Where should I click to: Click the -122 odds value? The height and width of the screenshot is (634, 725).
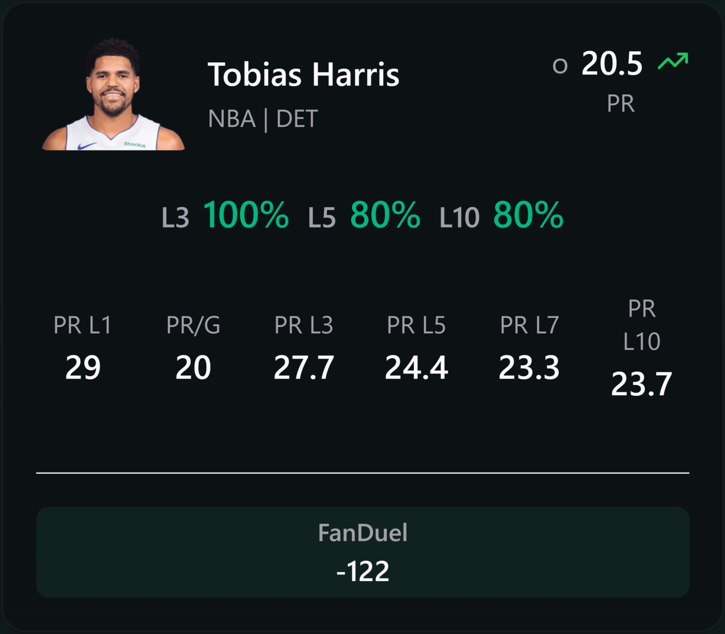tap(362, 572)
